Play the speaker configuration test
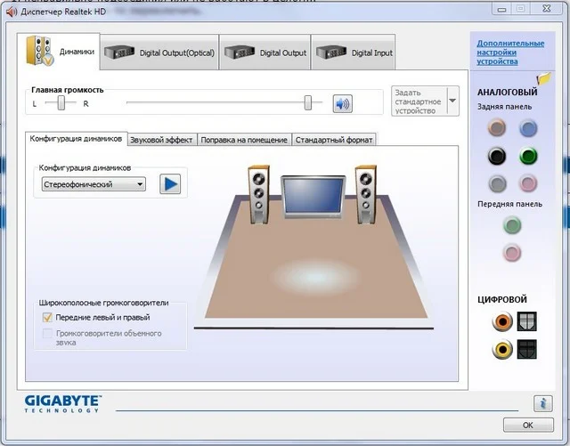Screen dimensions: 570x446 [170, 184]
